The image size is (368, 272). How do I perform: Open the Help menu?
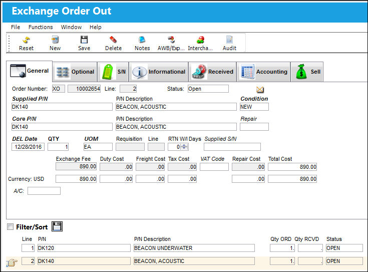95,27
